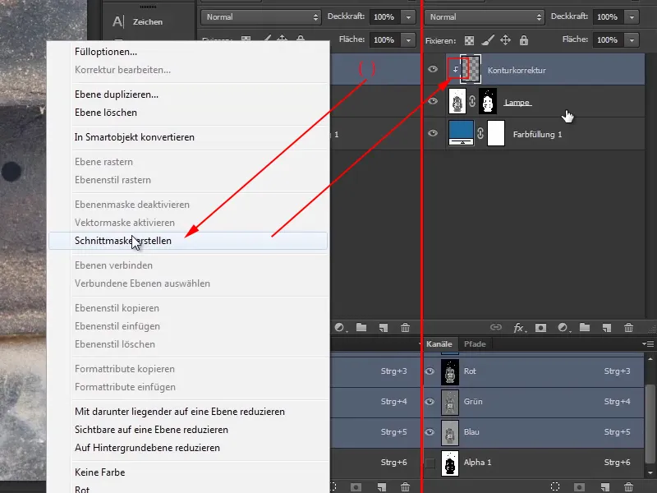The width and height of the screenshot is (657, 493).
Task: Choose In Smartobjekt konvertieren
Action: pos(134,137)
